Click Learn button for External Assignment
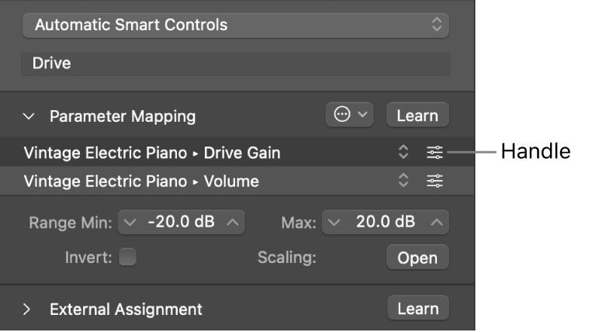The width and height of the screenshot is (599, 332). [418, 308]
